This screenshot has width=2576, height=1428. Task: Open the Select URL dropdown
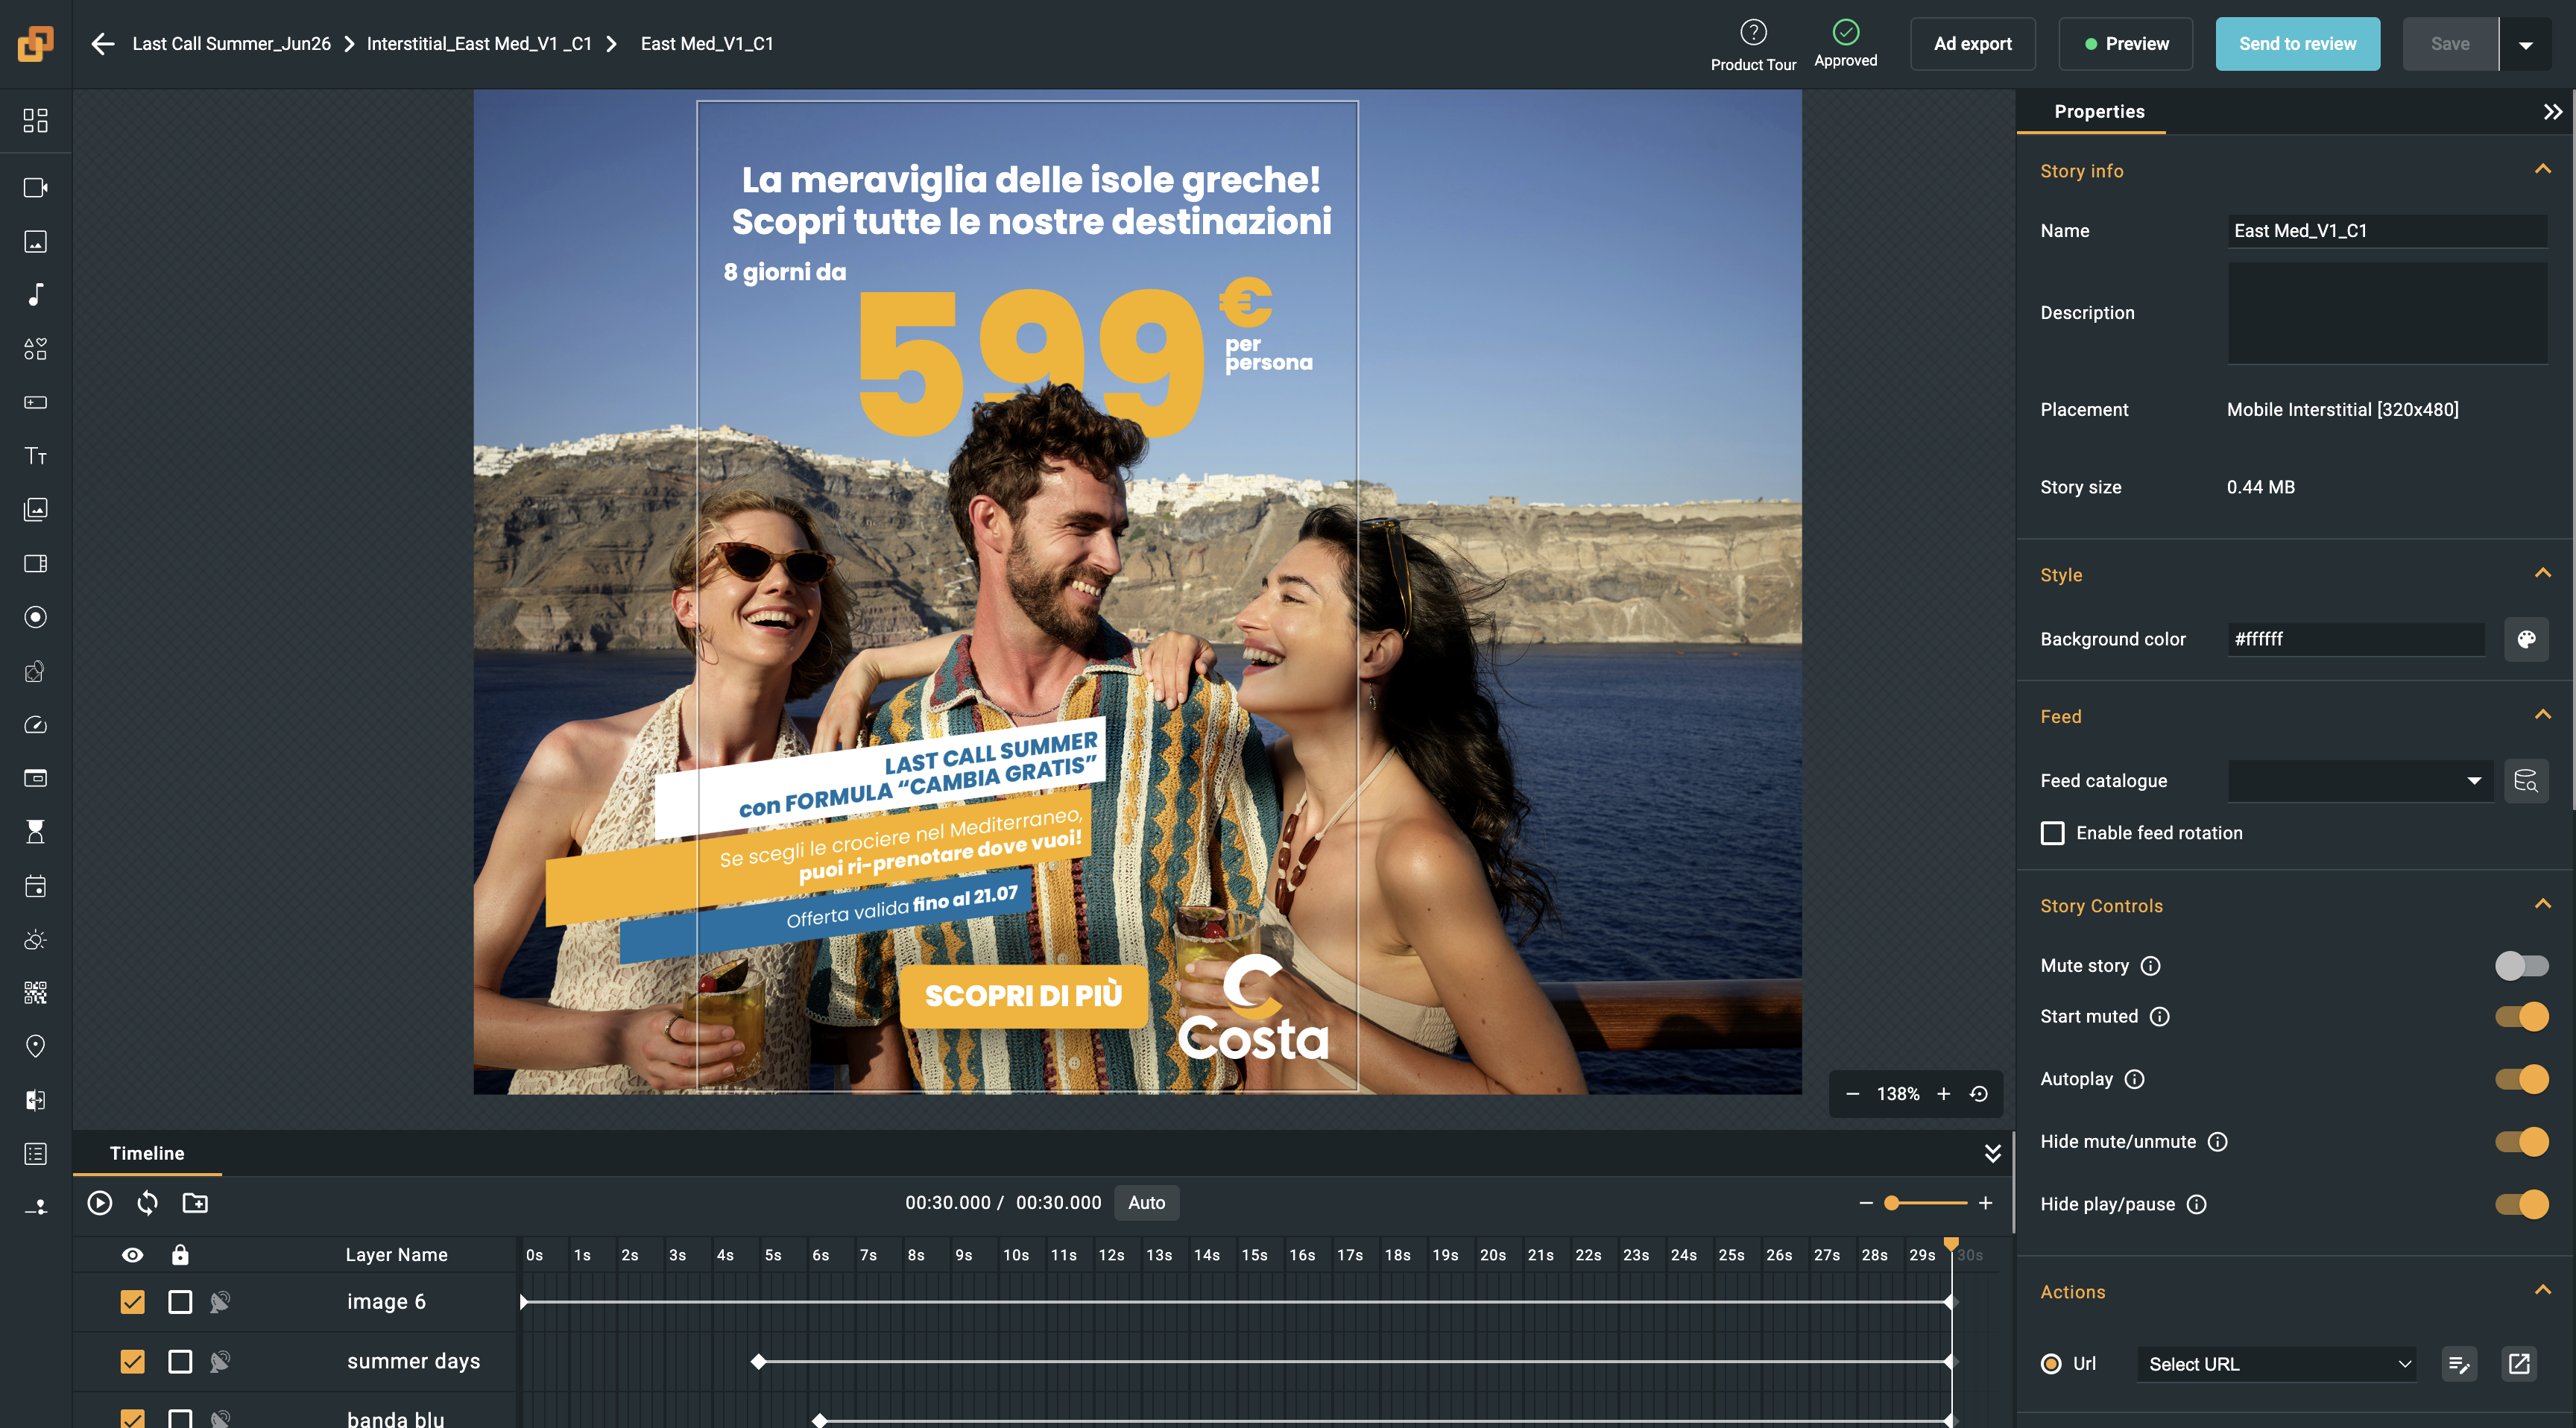pyautogui.click(x=2276, y=1364)
